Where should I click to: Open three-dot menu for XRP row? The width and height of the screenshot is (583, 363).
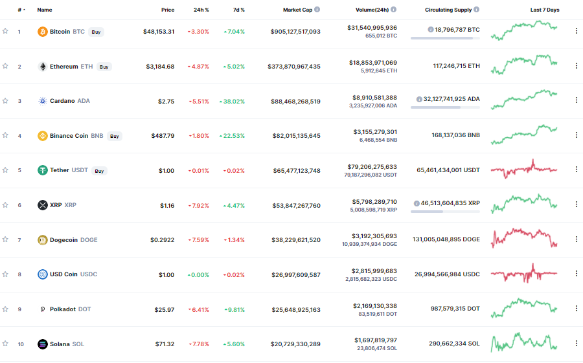(x=577, y=204)
